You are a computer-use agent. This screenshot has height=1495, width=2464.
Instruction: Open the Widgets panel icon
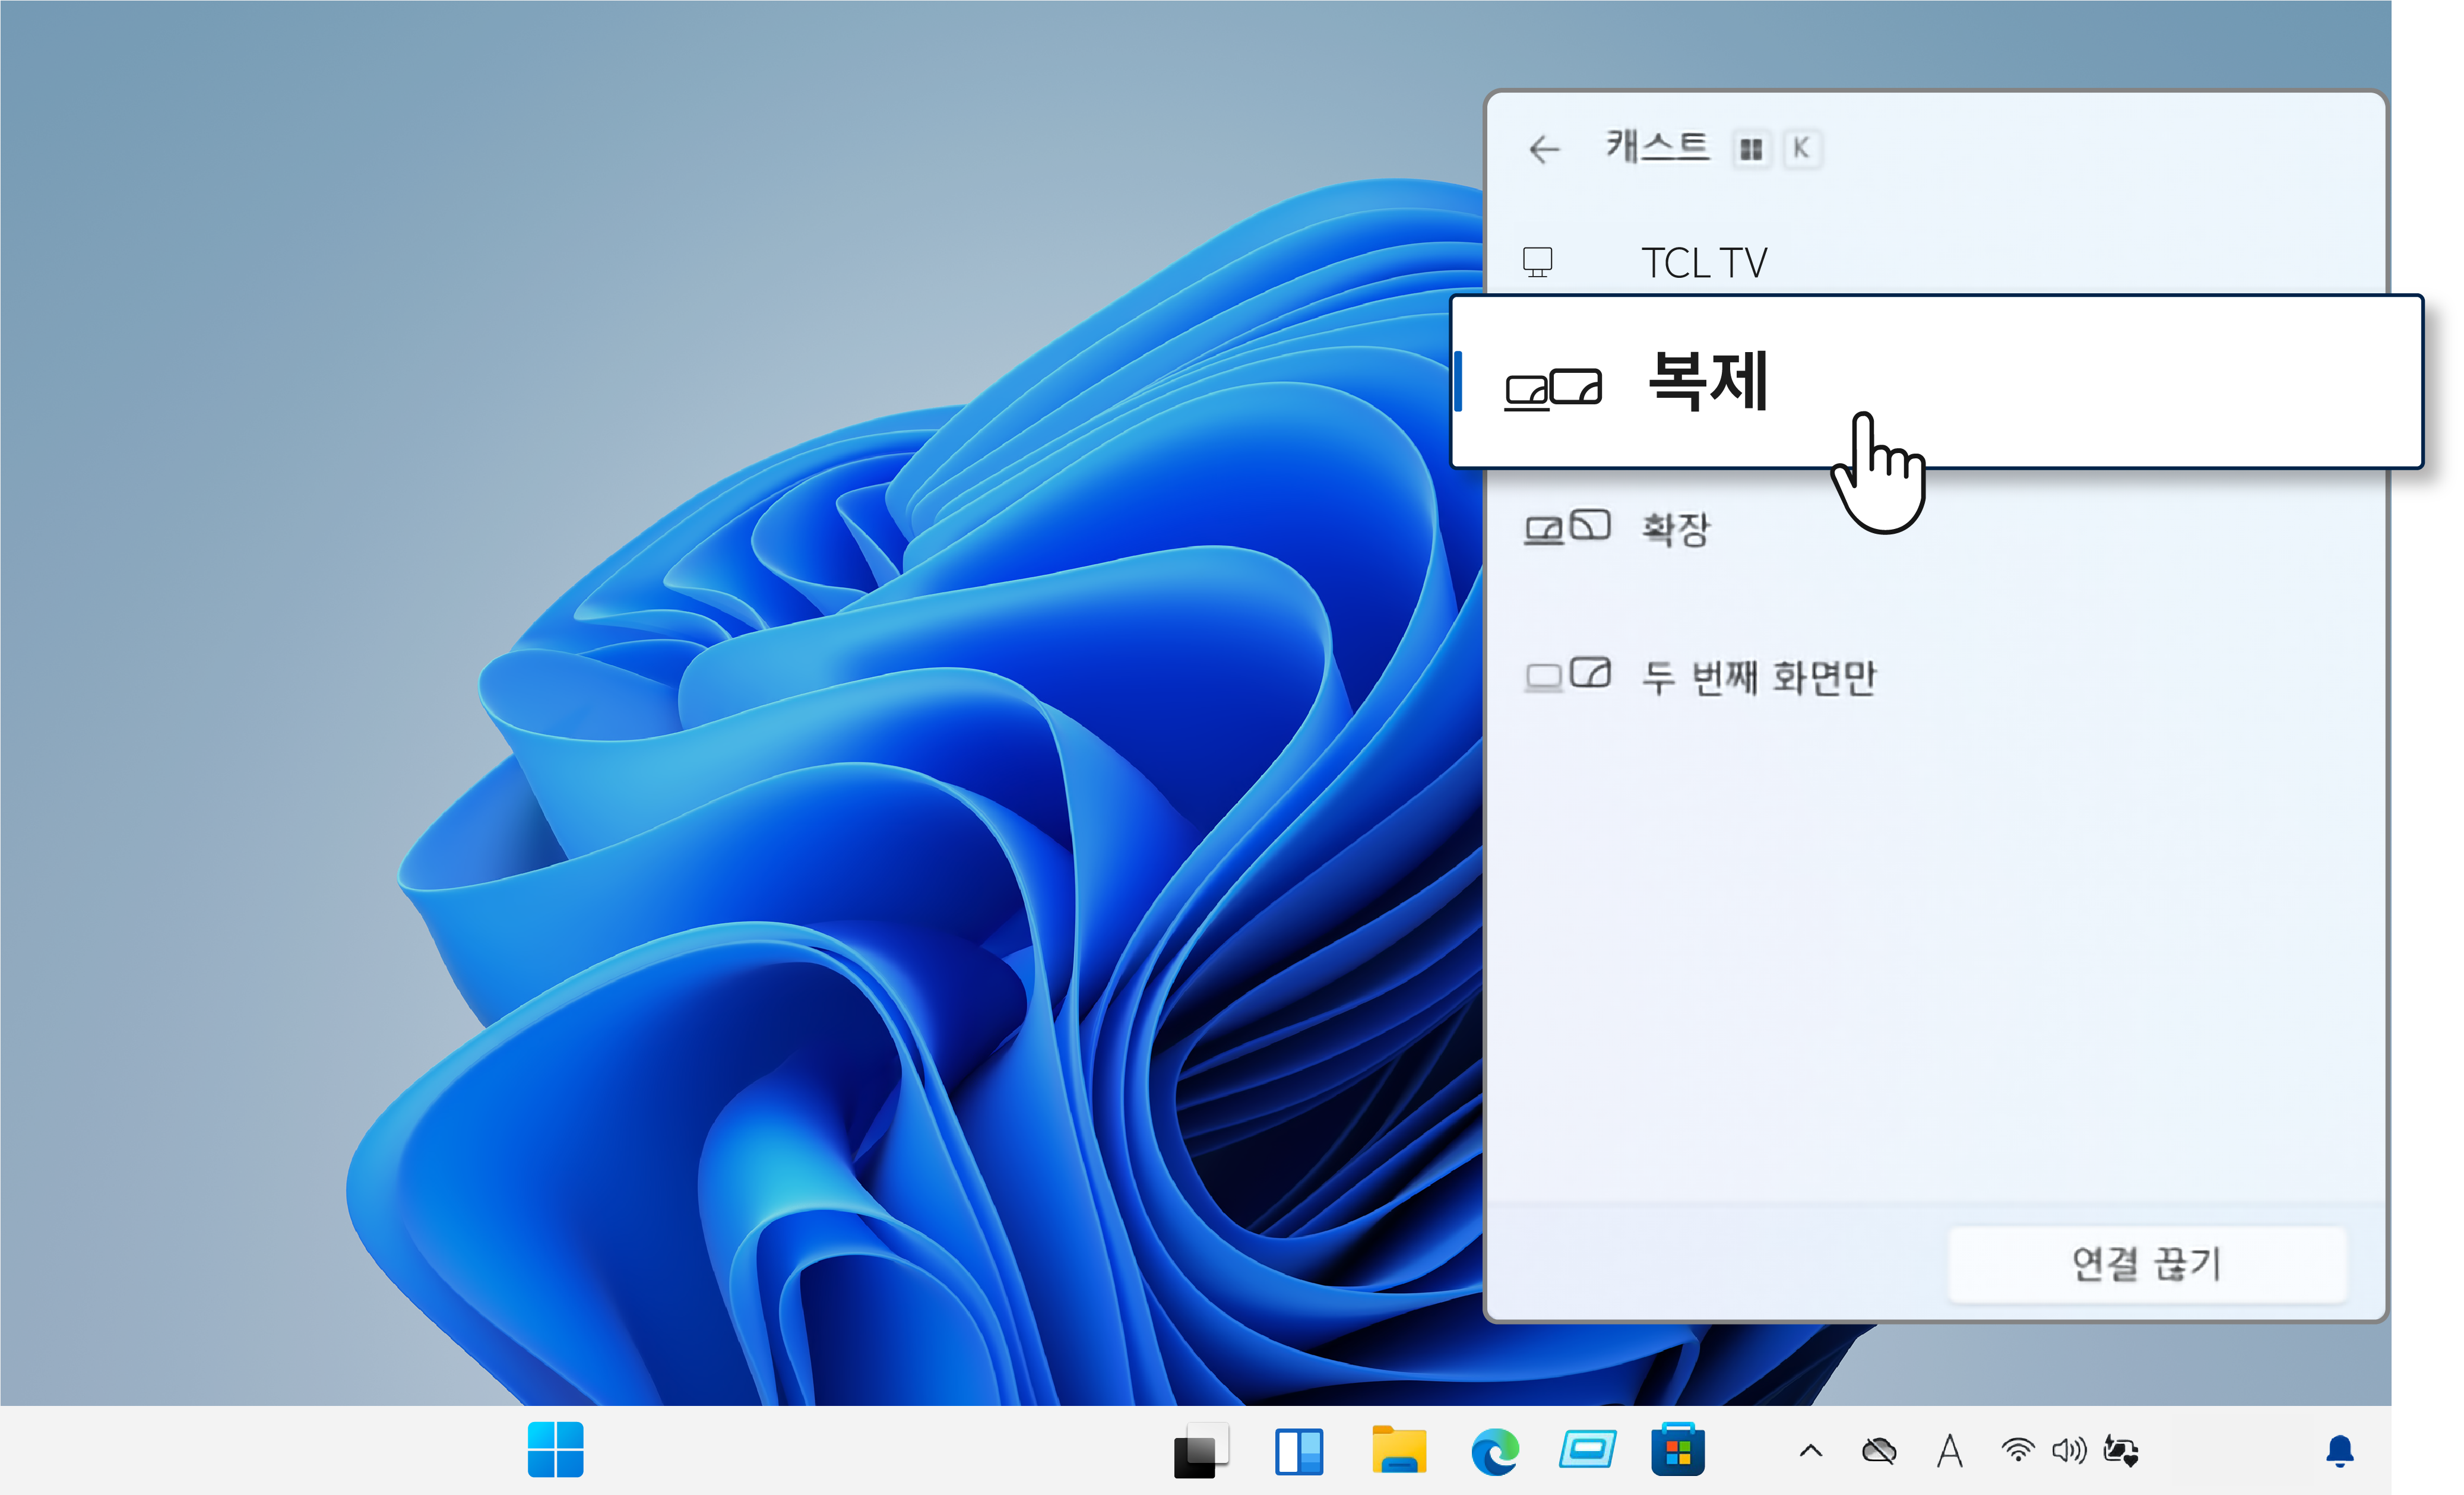1299,1450
